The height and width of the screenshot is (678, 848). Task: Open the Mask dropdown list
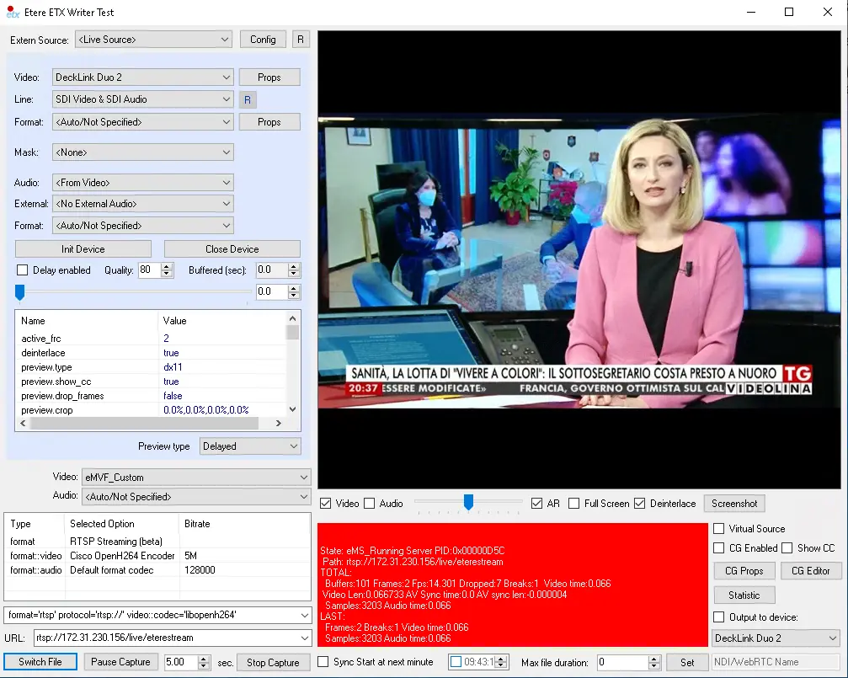[141, 152]
